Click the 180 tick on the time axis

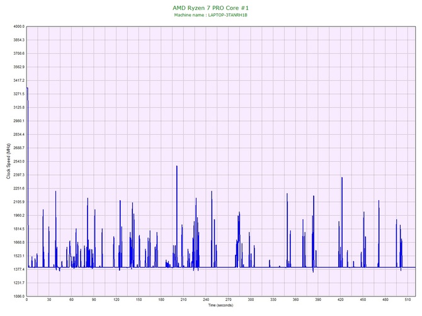(x=161, y=300)
